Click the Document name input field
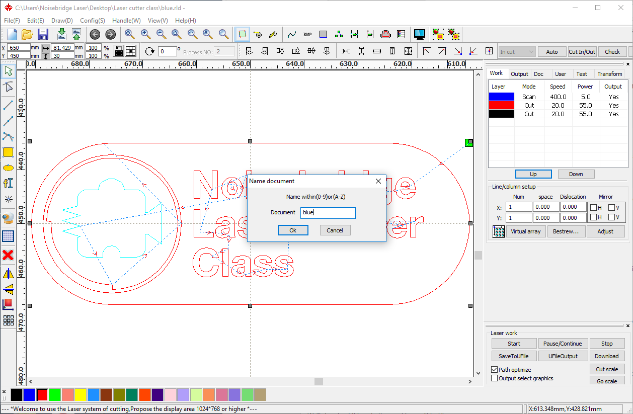 click(x=328, y=213)
